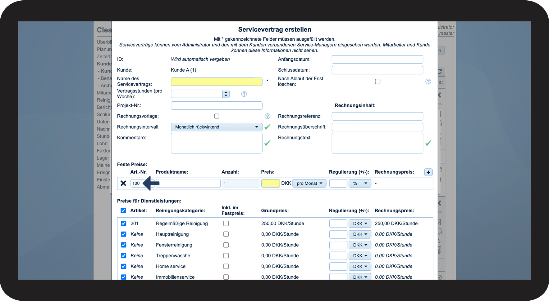The height and width of the screenshot is (301, 549).
Task: Click green checkmark beside Rechnungsintervall
Action: (268, 127)
